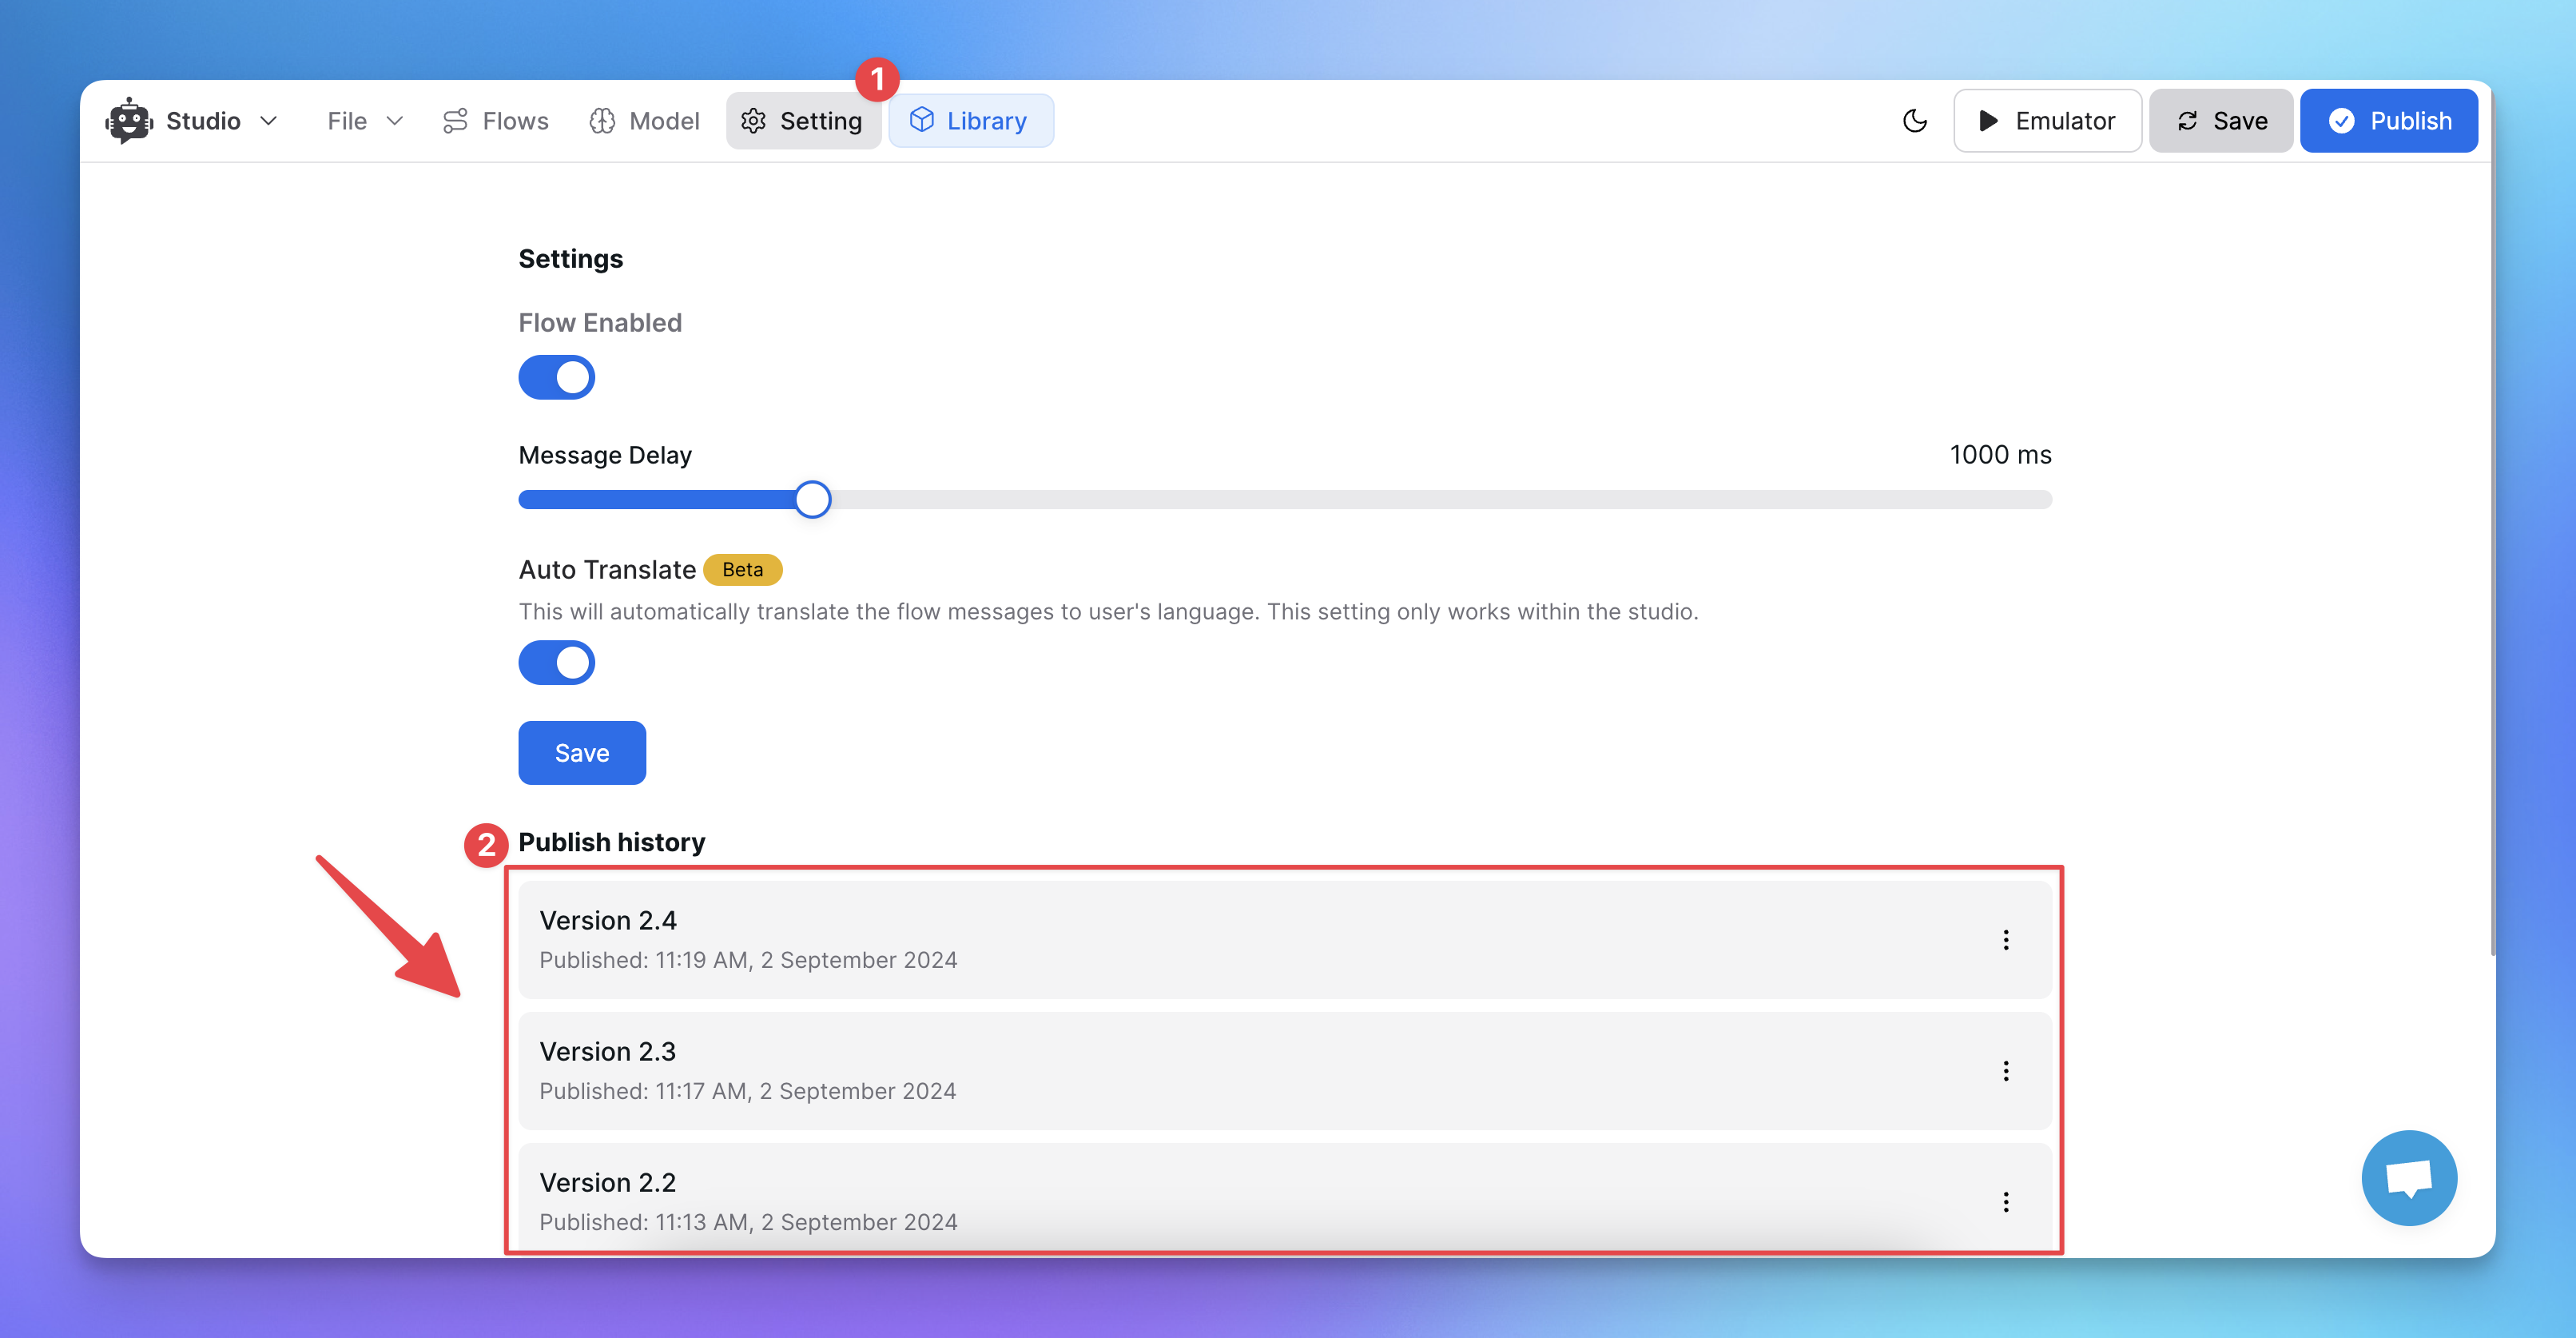
Task: Toggle dark mode moon icon
Action: pyautogui.click(x=1914, y=121)
